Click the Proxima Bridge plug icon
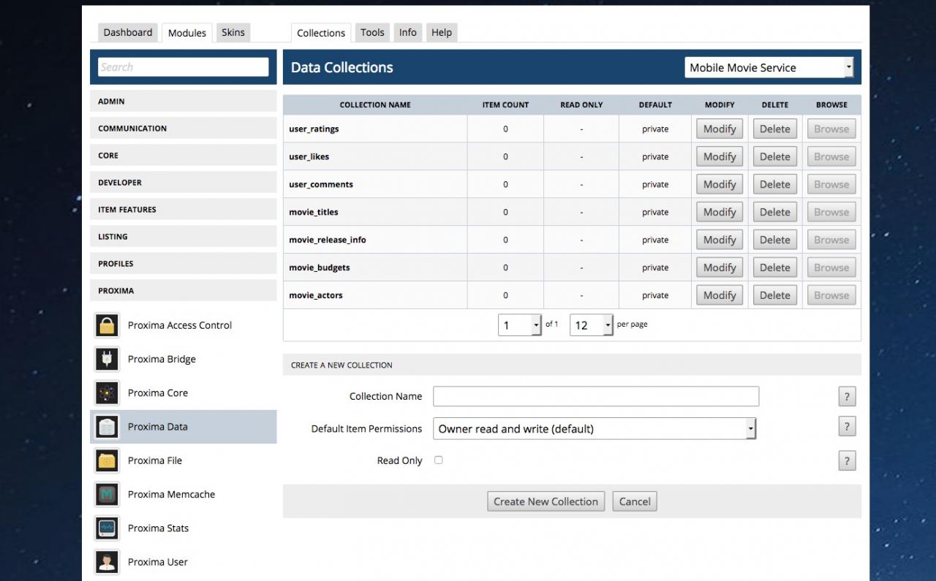The height and width of the screenshot is (581, 936). [107, 359]
